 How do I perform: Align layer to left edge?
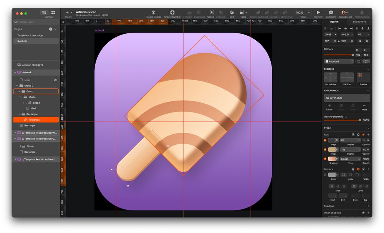point(340,28)
